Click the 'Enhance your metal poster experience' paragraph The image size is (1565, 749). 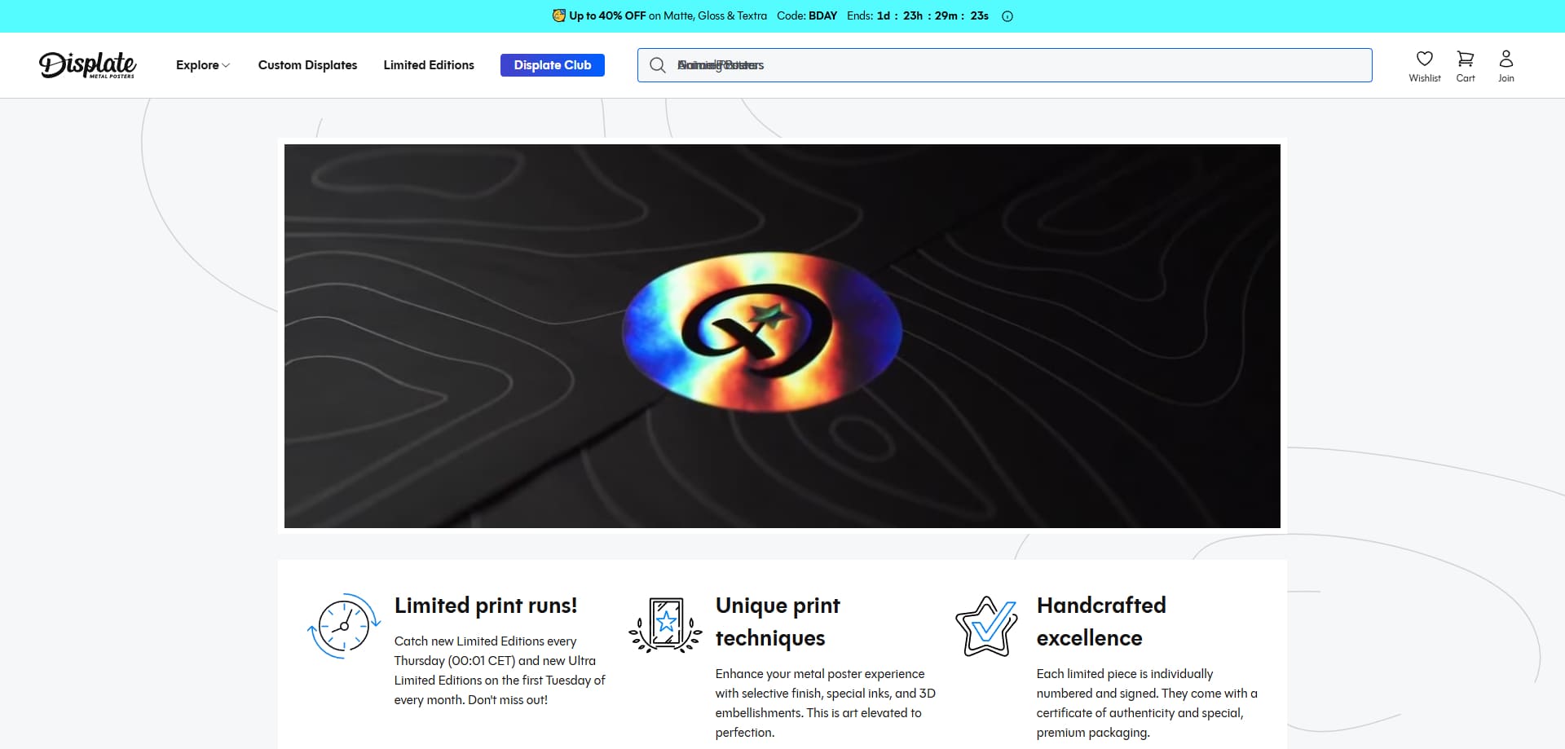coord(826,703)
